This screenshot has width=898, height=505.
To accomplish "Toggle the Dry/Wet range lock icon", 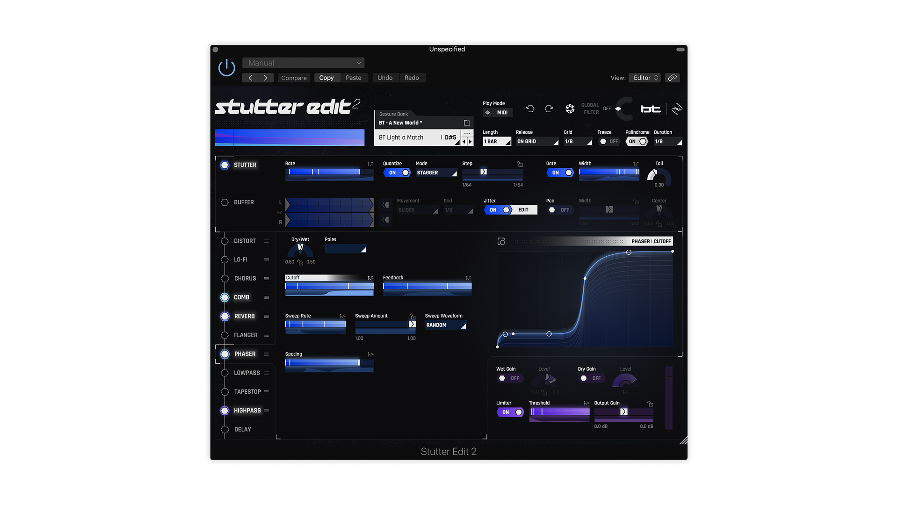I will click(300, 262).
